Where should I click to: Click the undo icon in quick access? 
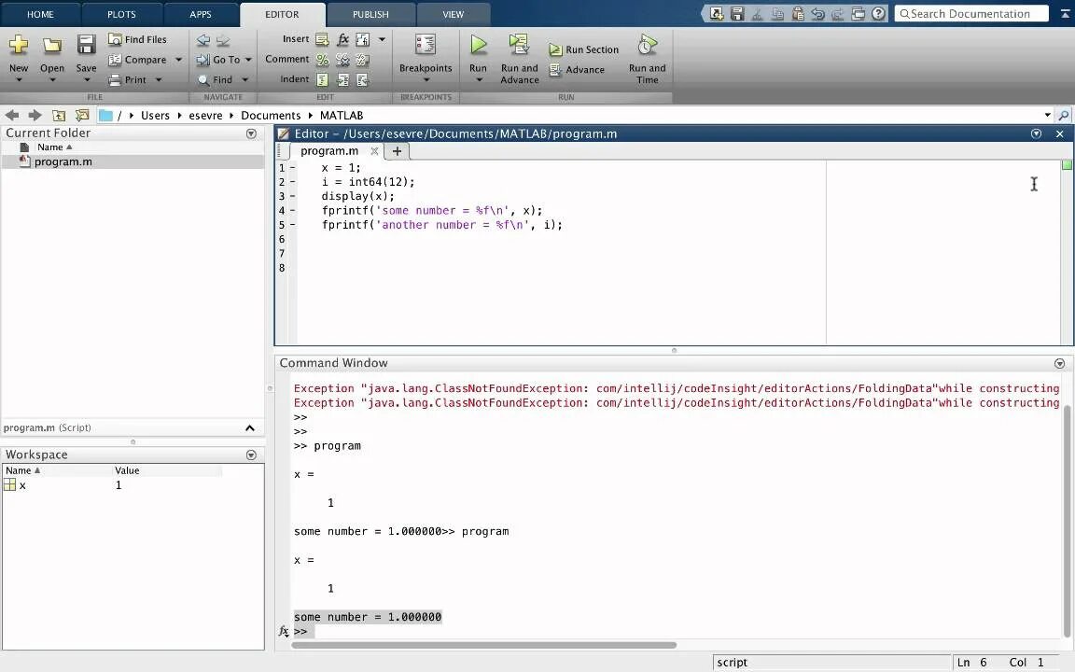coord(817,14)
